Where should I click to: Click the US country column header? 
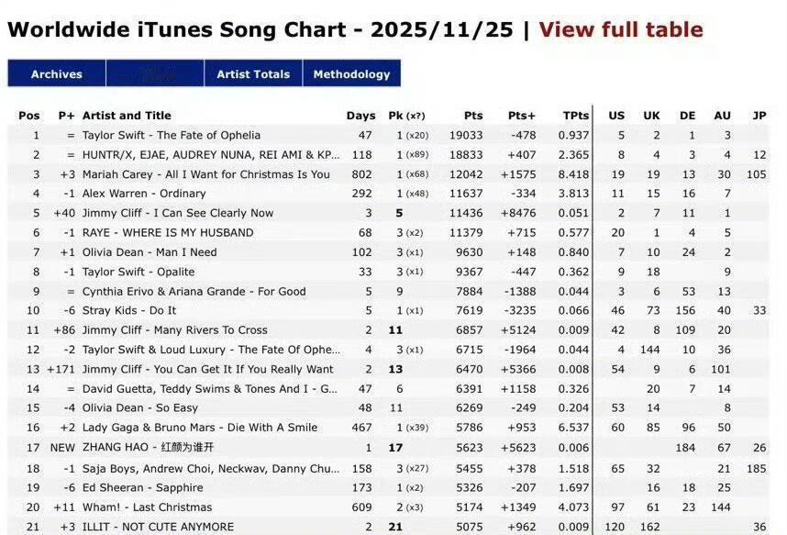pos(616,116)
